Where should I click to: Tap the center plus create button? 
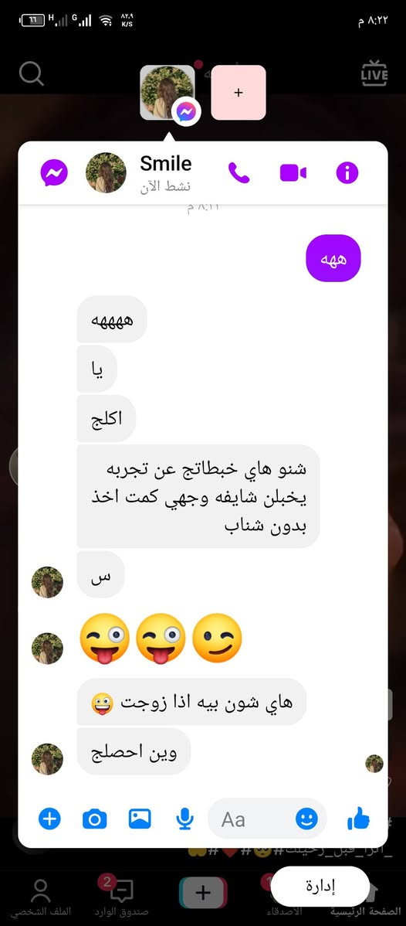tap(202, 892)
